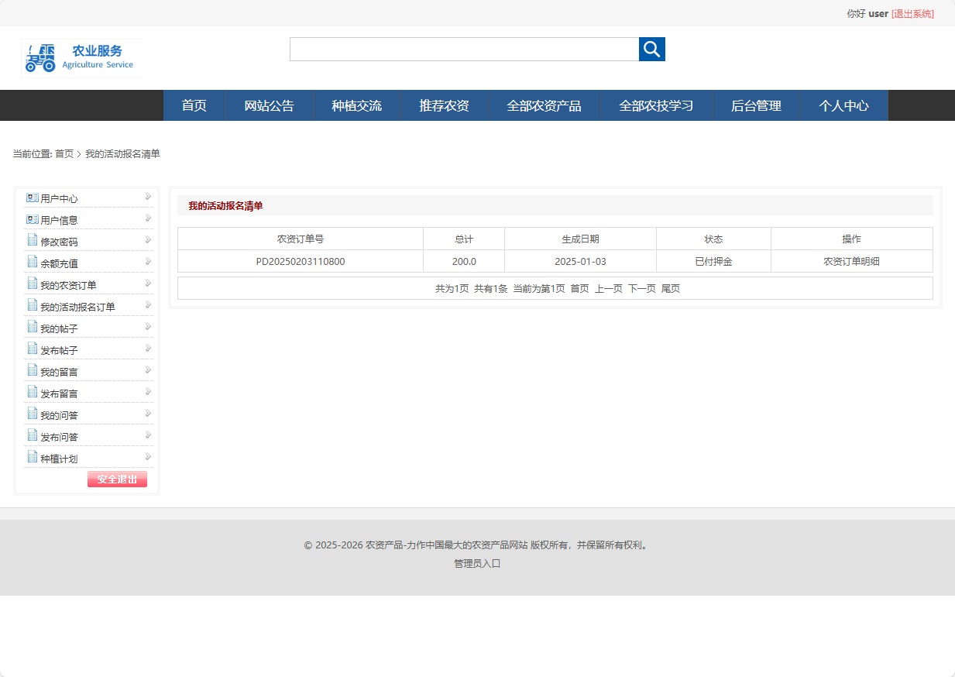Open the 个人中心 menu item
This screenshot has height=677, width=955.
coord(844,105)
